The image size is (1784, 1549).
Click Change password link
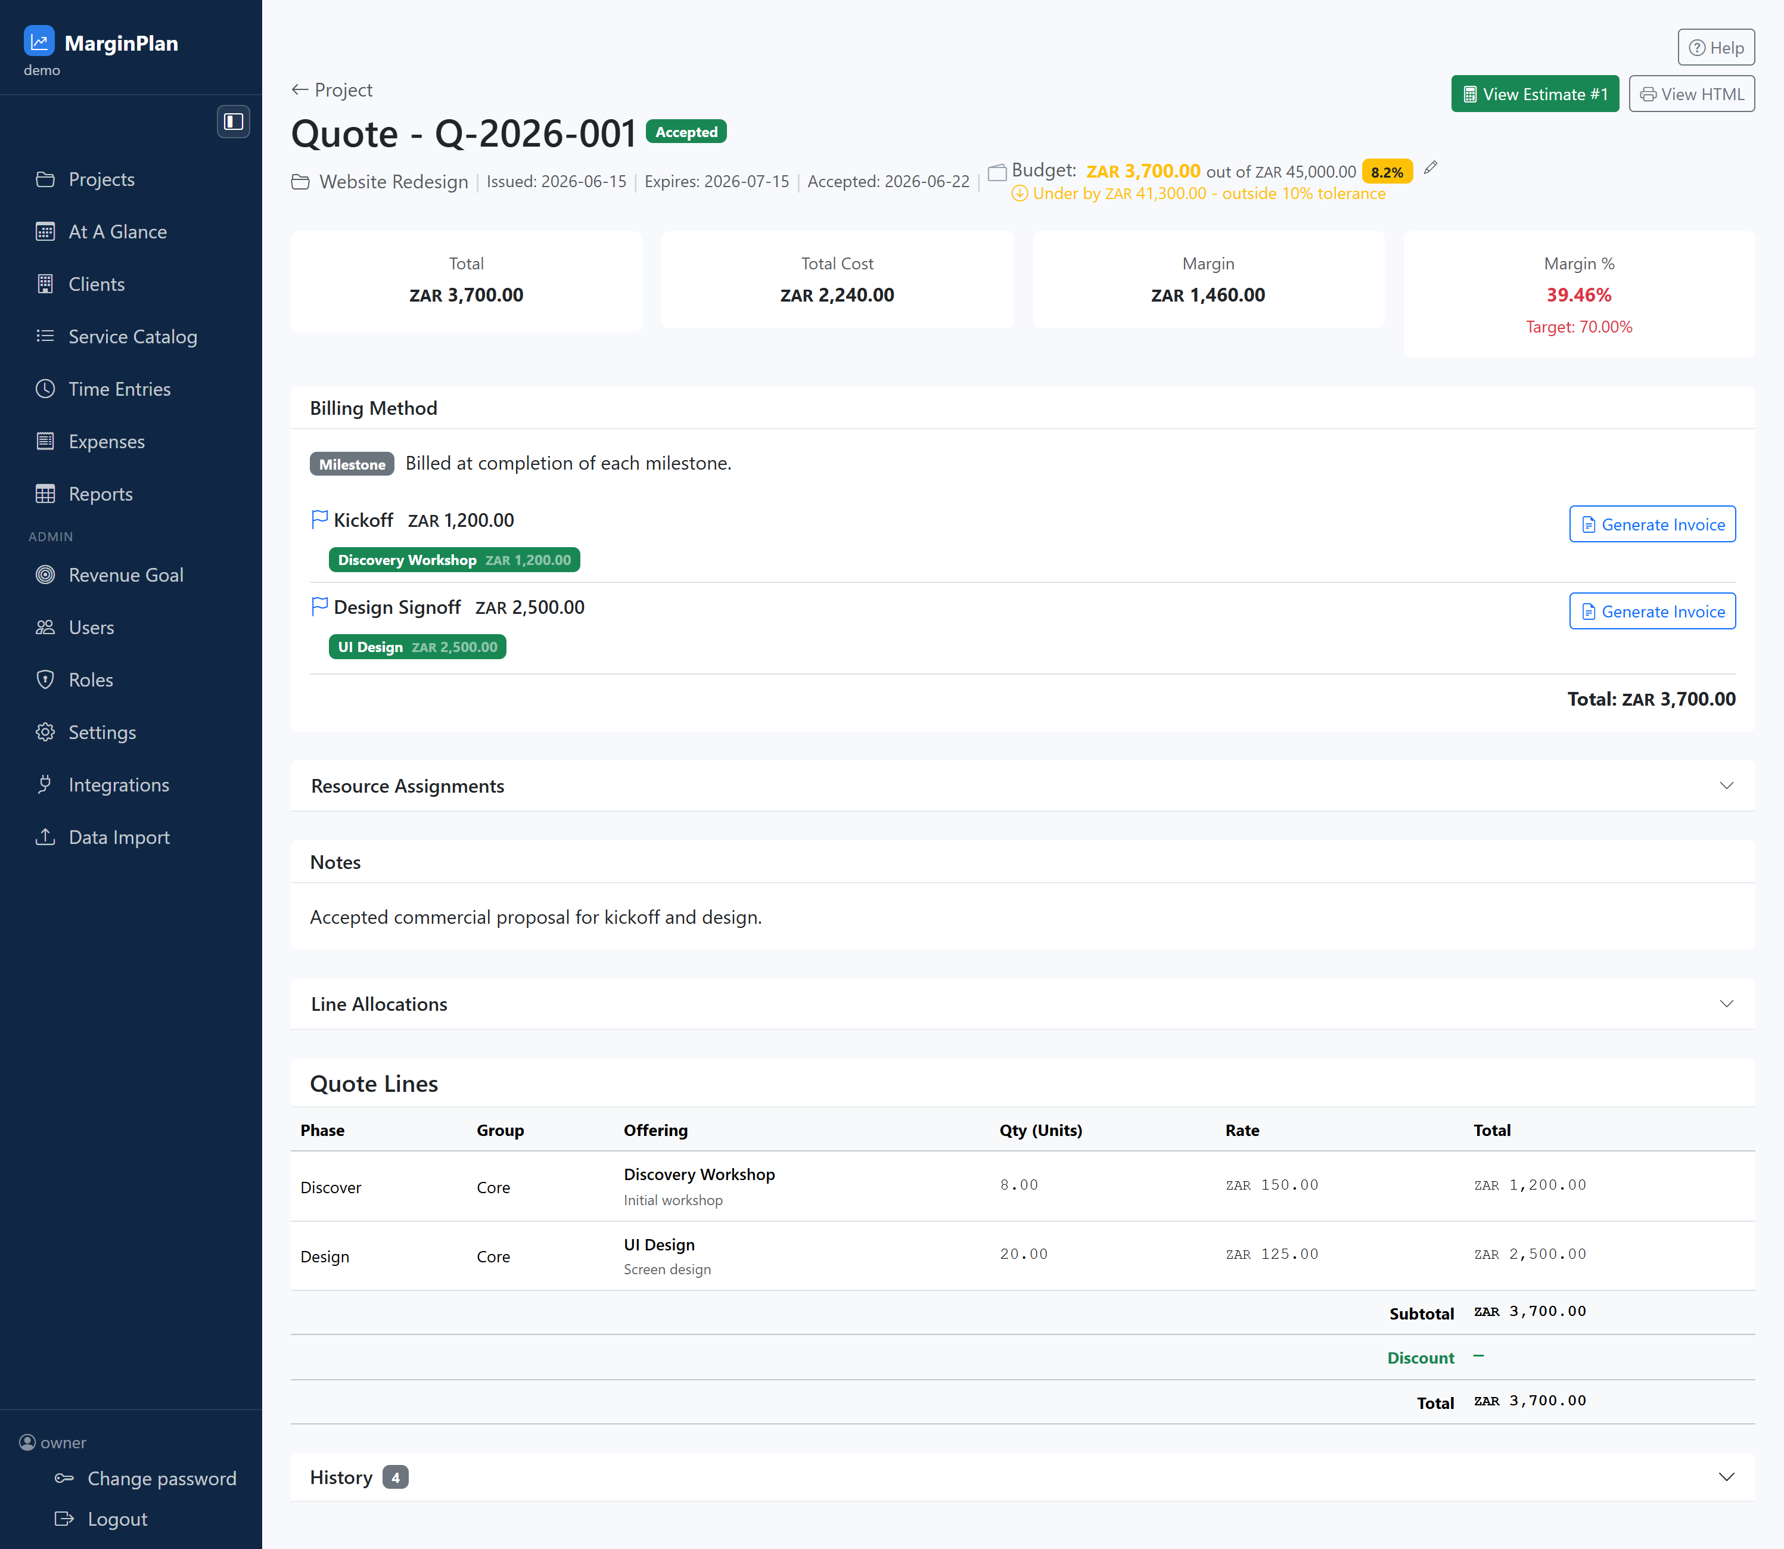161,1479
